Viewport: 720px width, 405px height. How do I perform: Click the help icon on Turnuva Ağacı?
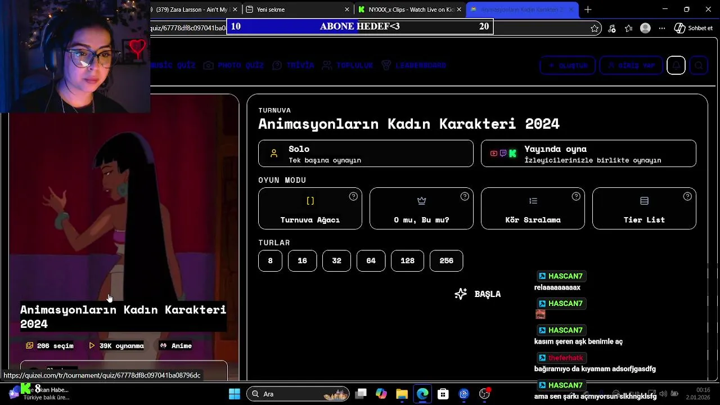pyautogui.click(x=353, y=196)
